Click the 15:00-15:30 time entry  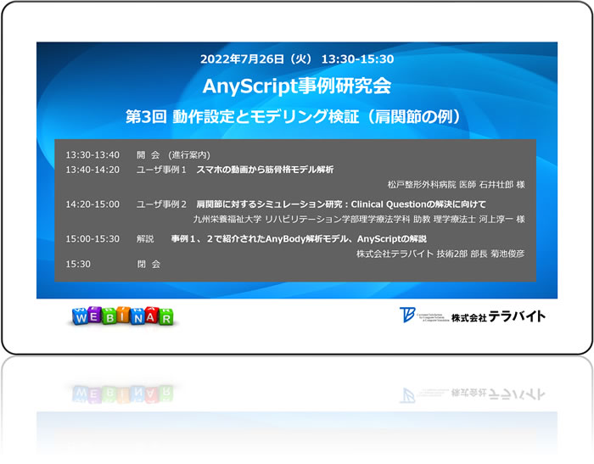(92, 238)
